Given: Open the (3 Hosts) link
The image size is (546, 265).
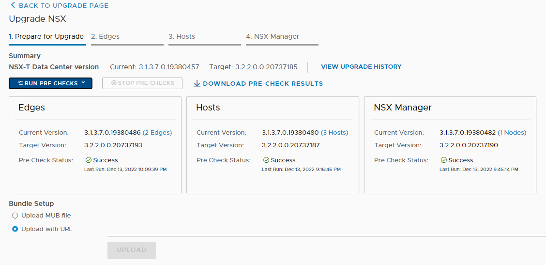Looking at the screenshot, I should click(x=334, y=133).
